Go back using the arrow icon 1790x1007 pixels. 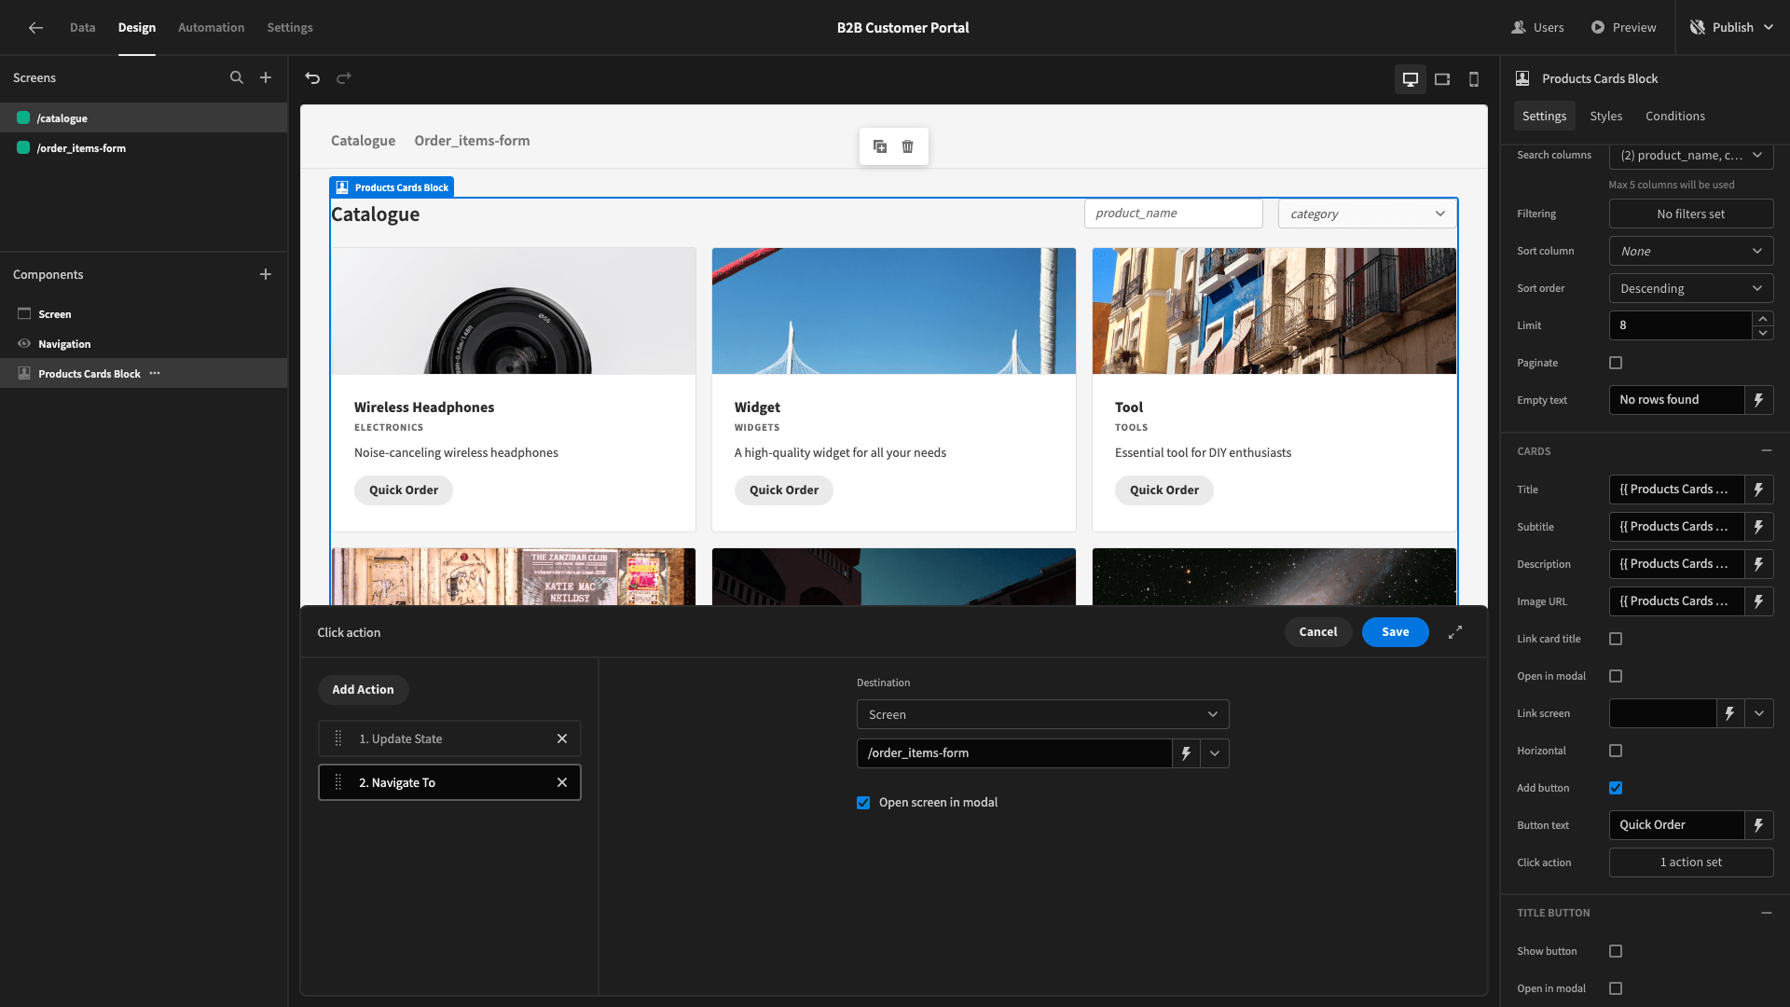tap(35, 28)
